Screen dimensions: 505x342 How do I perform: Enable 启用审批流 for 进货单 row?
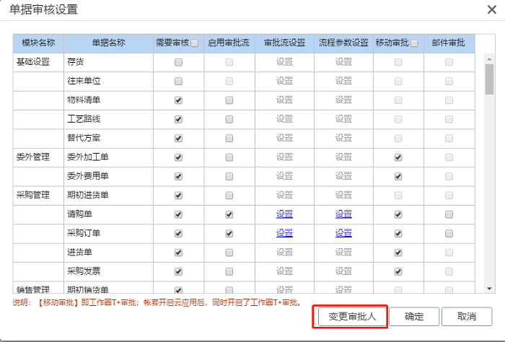[229, 252]
